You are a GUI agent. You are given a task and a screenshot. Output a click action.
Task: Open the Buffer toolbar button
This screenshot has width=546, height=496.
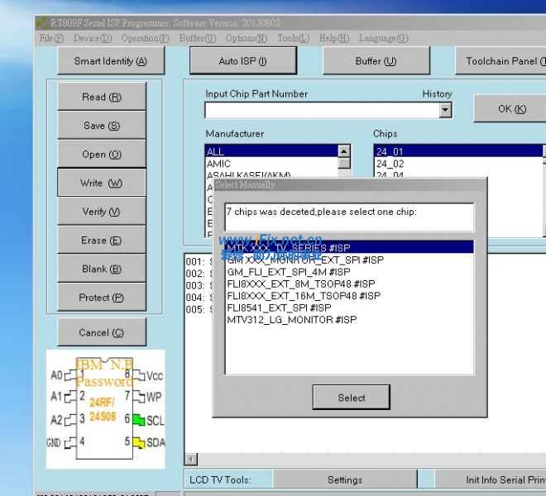pyautogui.click(x=375, y=61)
